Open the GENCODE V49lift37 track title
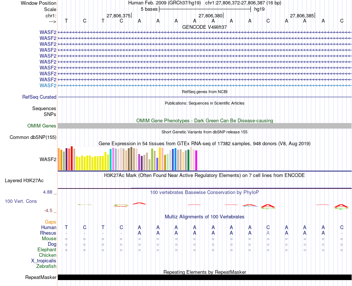 [x=205, y=27]
